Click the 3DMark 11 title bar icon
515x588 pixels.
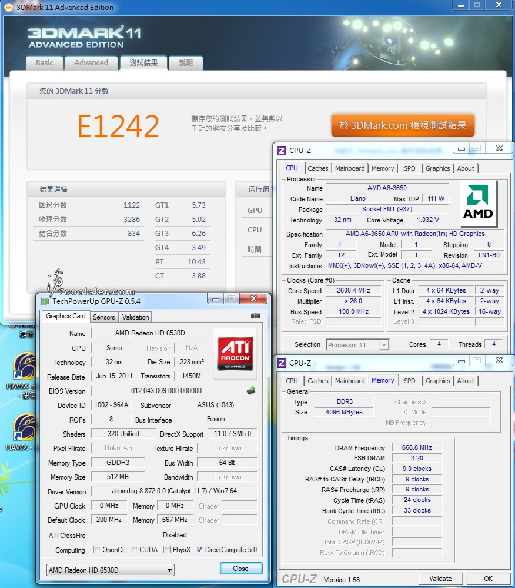[x=8, y=7]
